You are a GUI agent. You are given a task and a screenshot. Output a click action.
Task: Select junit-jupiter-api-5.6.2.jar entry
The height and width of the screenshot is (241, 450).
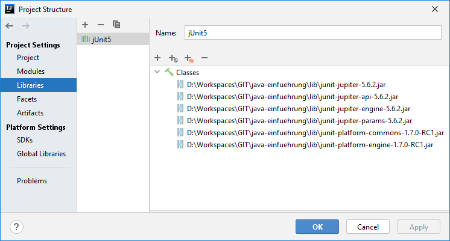click(x=292, y=97)
